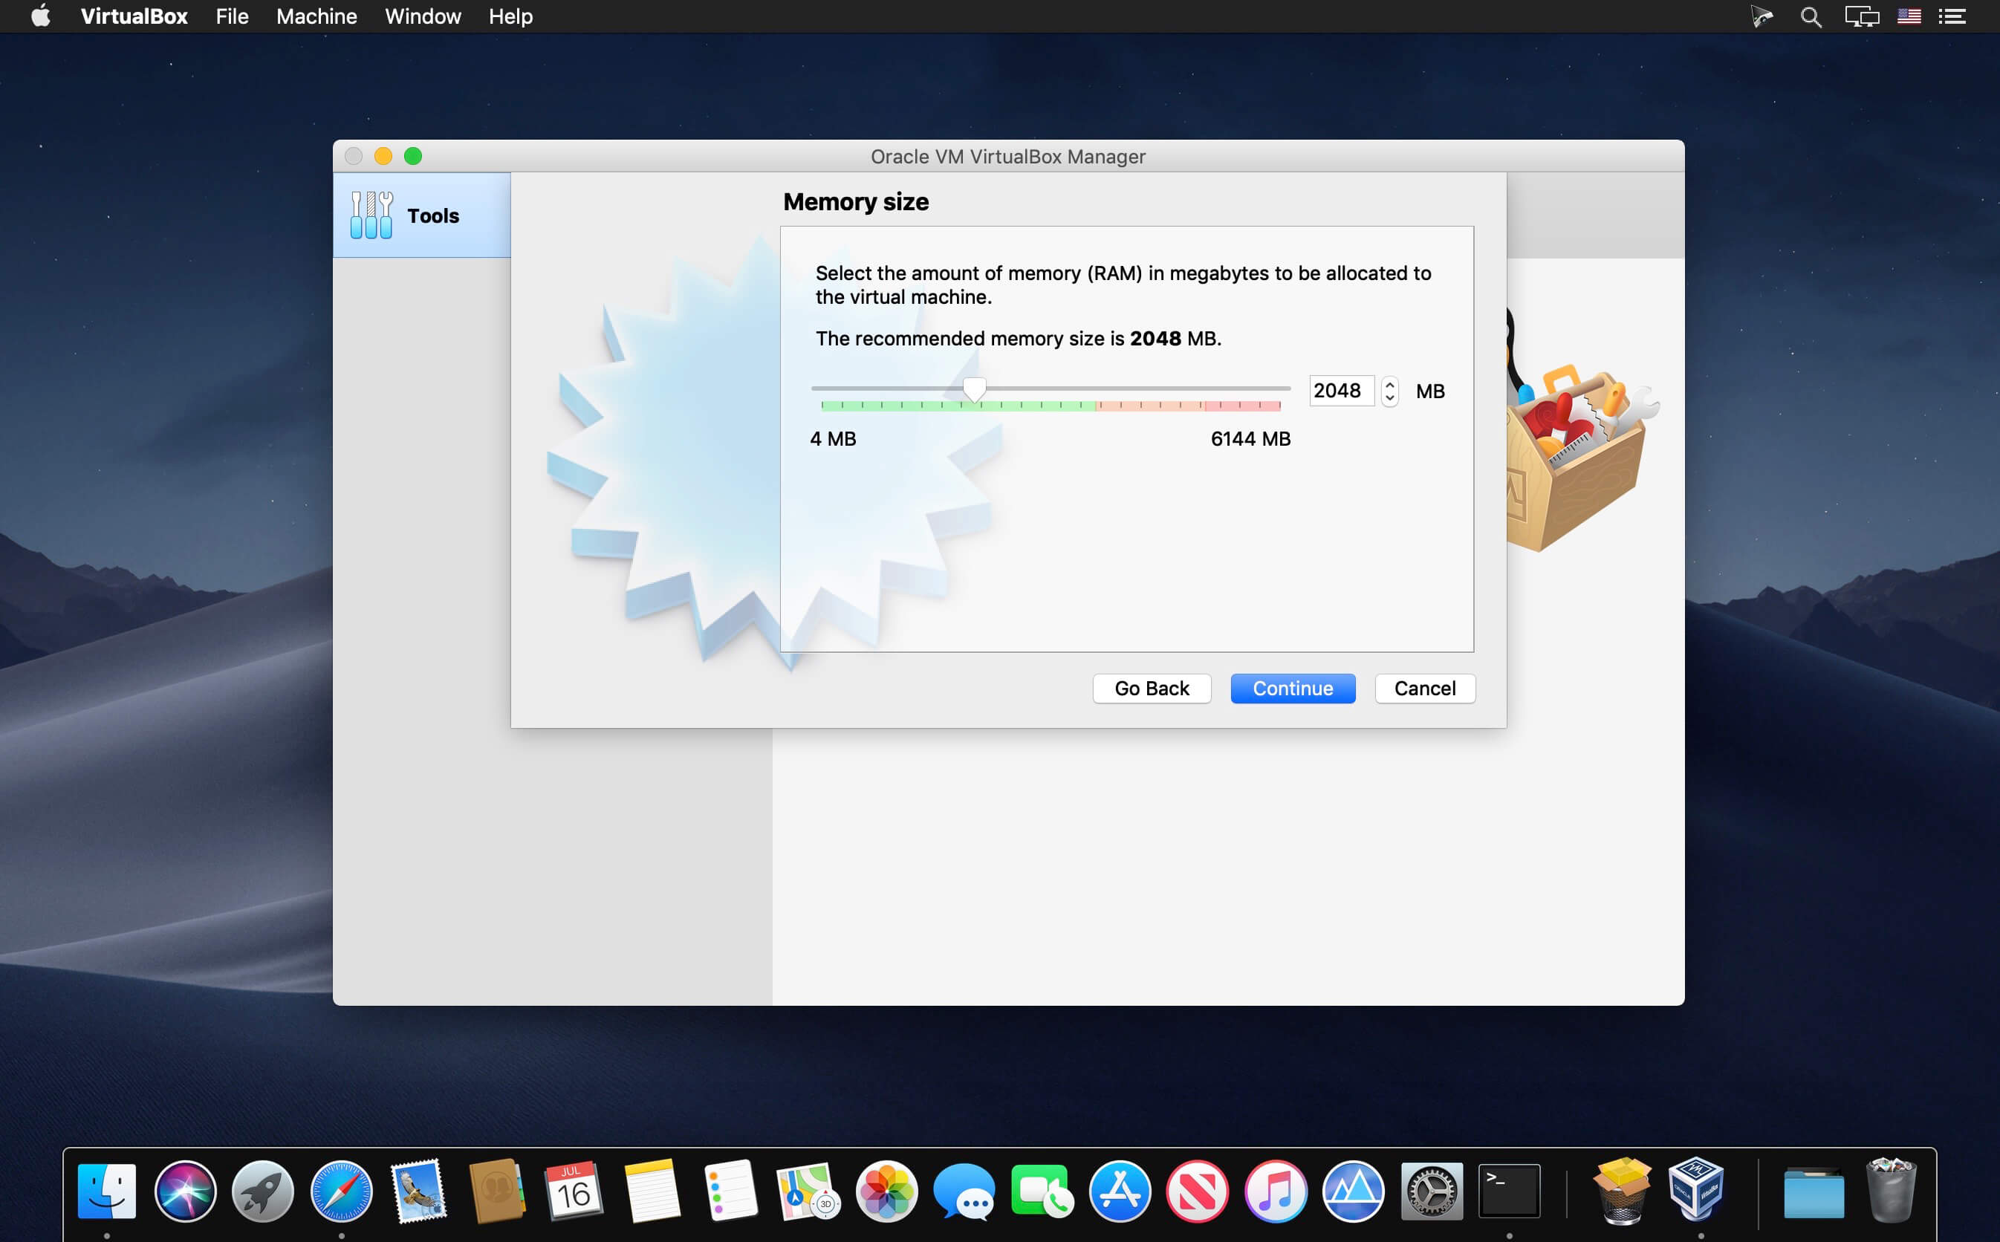Click the memory size slider handle
Image resolution: width=2000 pixels, height=1242 pixels.
(x=974, y=389)
